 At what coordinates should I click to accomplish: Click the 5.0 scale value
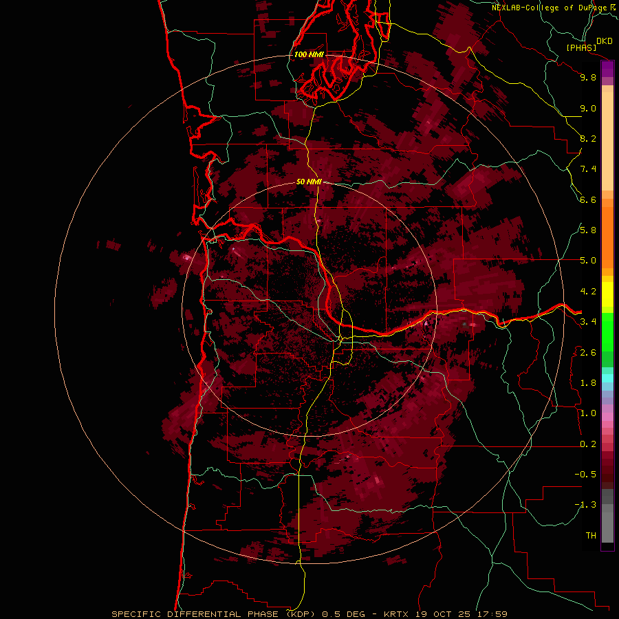coord(588,261)
